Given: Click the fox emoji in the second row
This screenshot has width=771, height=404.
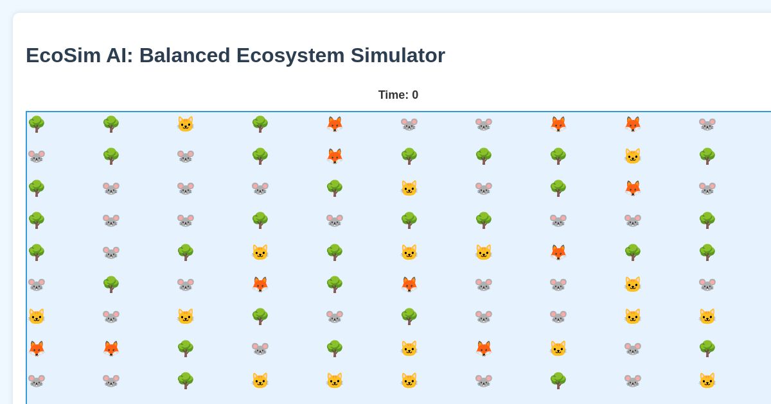Looking at the screenshot, I should tap(335, 156).
